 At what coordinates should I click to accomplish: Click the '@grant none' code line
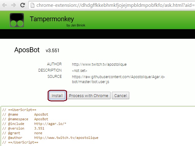[x=22, y=133]
